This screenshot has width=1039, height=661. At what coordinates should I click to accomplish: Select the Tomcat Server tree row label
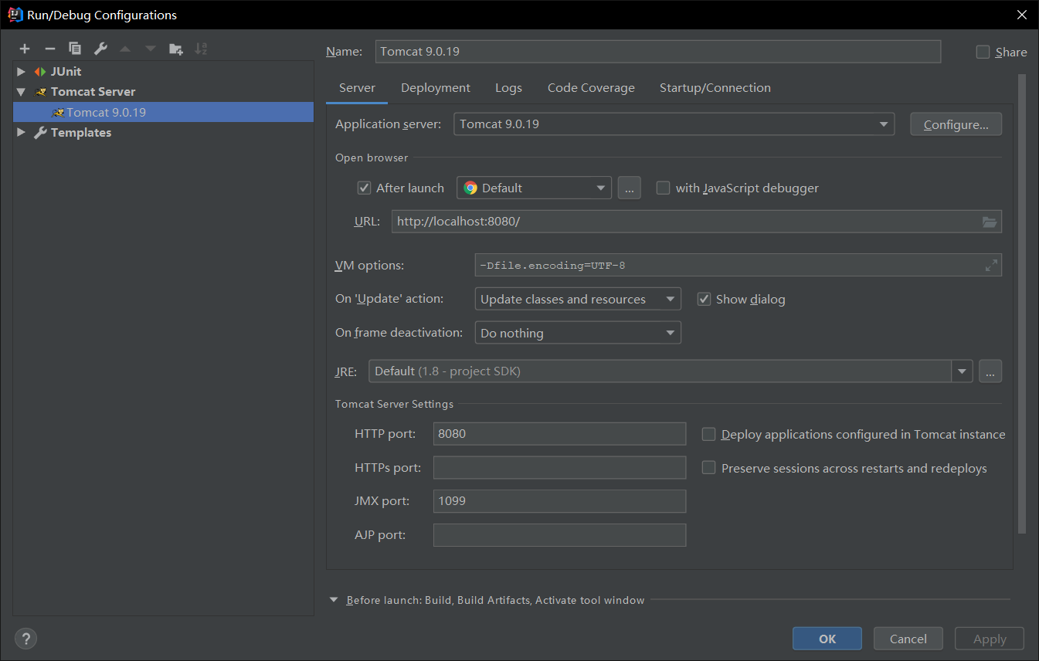pyautogui.click(x=93, y=92)
